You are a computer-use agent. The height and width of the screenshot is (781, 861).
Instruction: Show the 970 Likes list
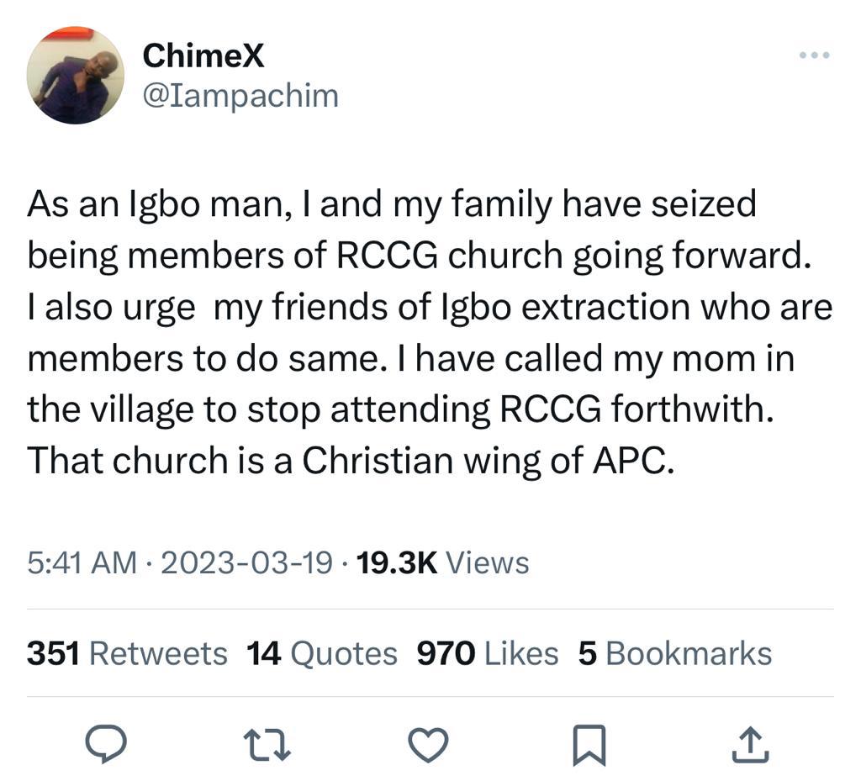point(488,653)
